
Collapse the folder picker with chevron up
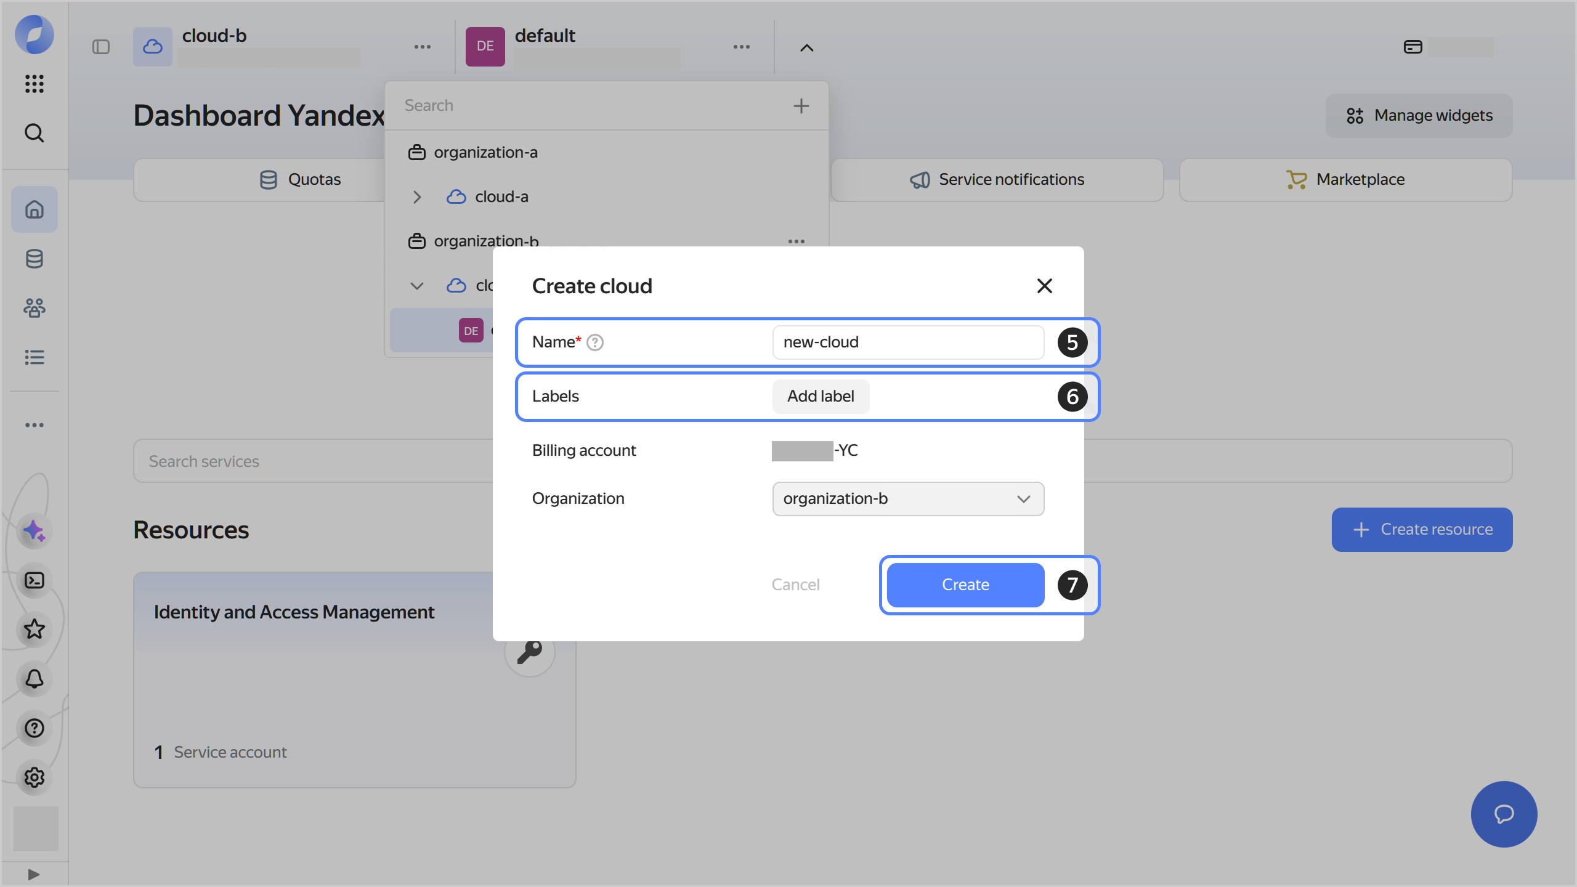[x=806, y=47]
